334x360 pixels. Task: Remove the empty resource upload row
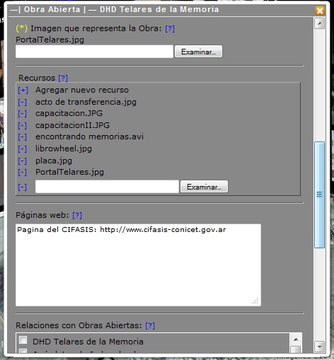[22, 187]
